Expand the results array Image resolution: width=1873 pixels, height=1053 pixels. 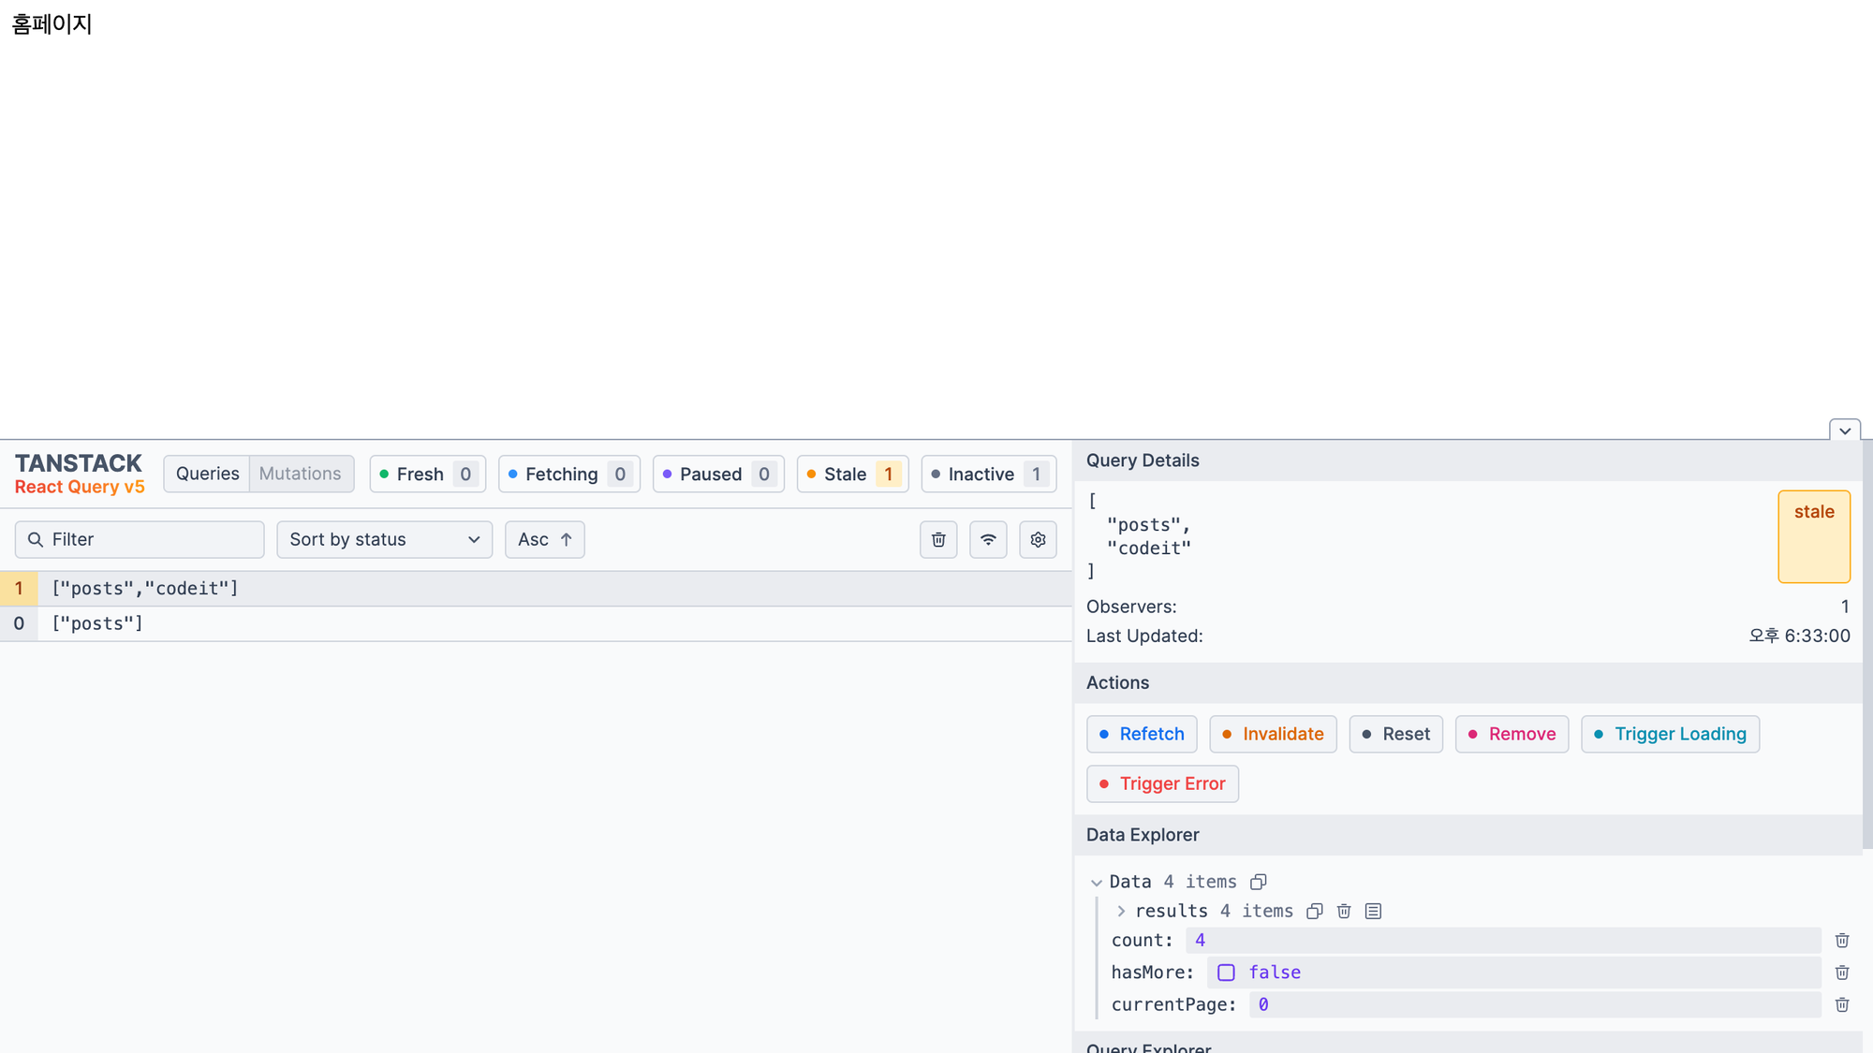pyautogui.click(x=1121, y=911)
